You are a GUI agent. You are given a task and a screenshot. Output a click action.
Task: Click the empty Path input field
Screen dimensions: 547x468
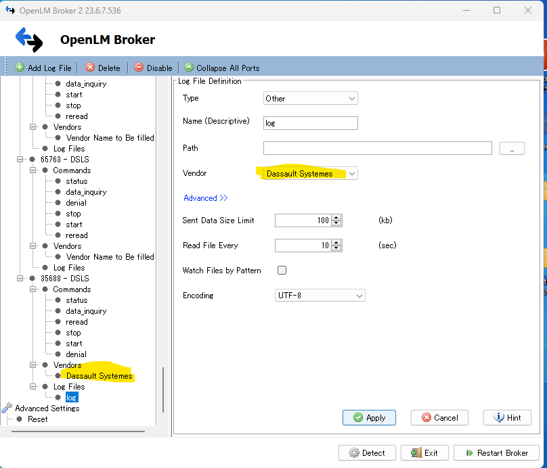point(378,148)
